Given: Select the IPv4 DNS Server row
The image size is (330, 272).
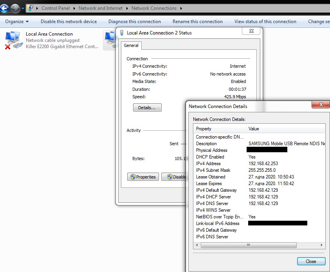Looking at the screenshot, I should (259, 204).
